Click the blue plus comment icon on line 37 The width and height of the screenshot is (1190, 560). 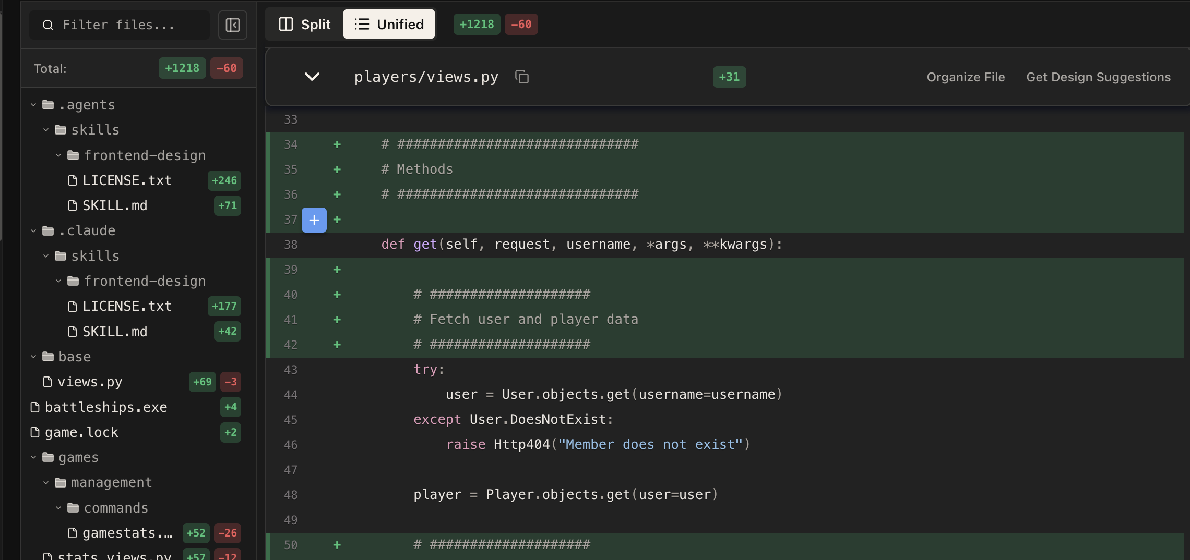[x=314, y=220]
